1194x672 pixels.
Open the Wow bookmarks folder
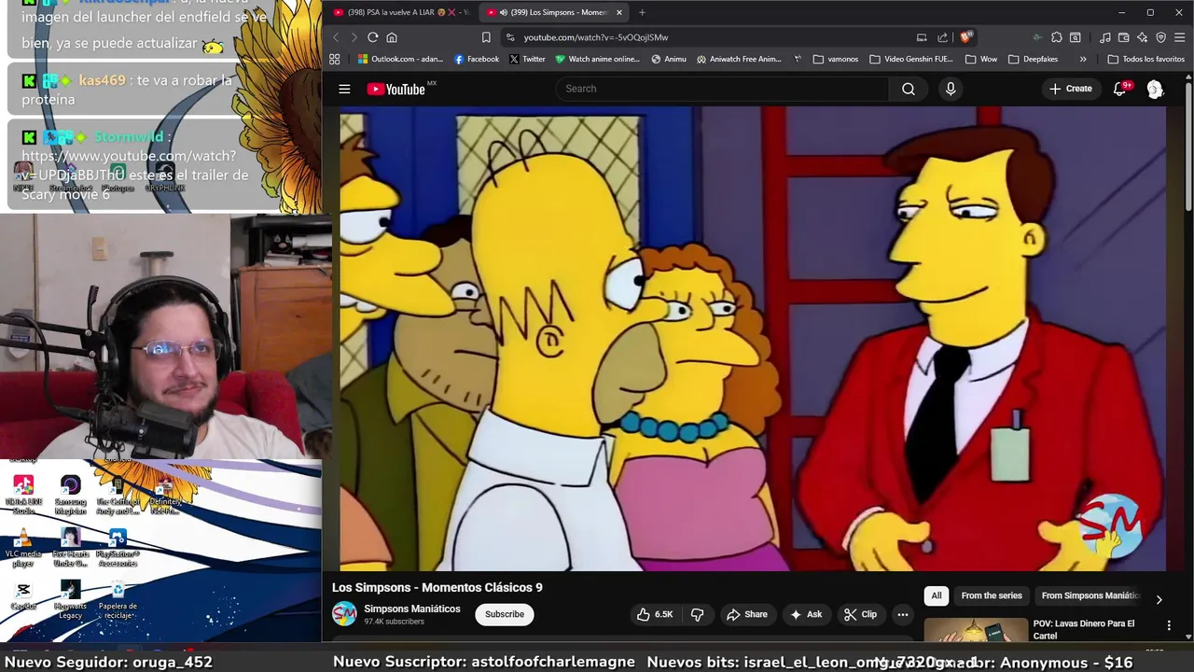coord(981,59)
